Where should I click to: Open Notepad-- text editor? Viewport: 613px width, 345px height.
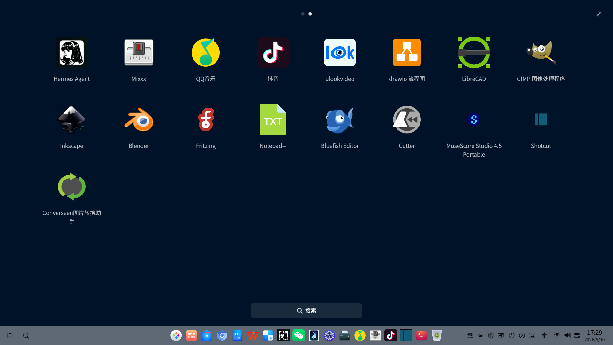click(273, 119)
